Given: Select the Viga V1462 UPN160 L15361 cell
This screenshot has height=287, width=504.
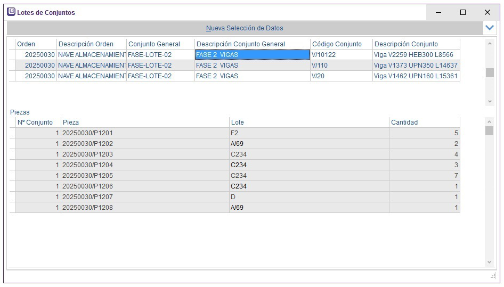Looking at the screenshot, I should tap(416, 76).
